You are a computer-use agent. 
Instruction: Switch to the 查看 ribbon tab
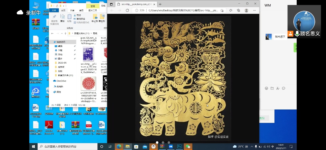tap(81, 10)
